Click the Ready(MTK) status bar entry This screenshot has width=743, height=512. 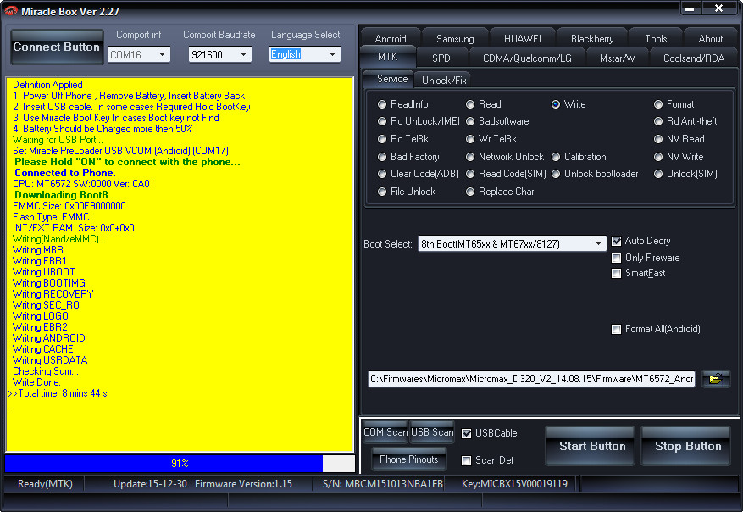[45, 484]
